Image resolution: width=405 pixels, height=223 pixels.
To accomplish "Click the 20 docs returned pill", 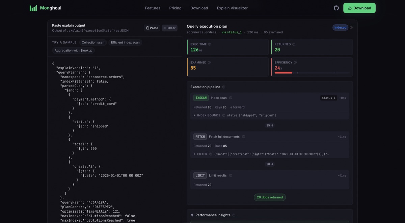I will [270, 197].
